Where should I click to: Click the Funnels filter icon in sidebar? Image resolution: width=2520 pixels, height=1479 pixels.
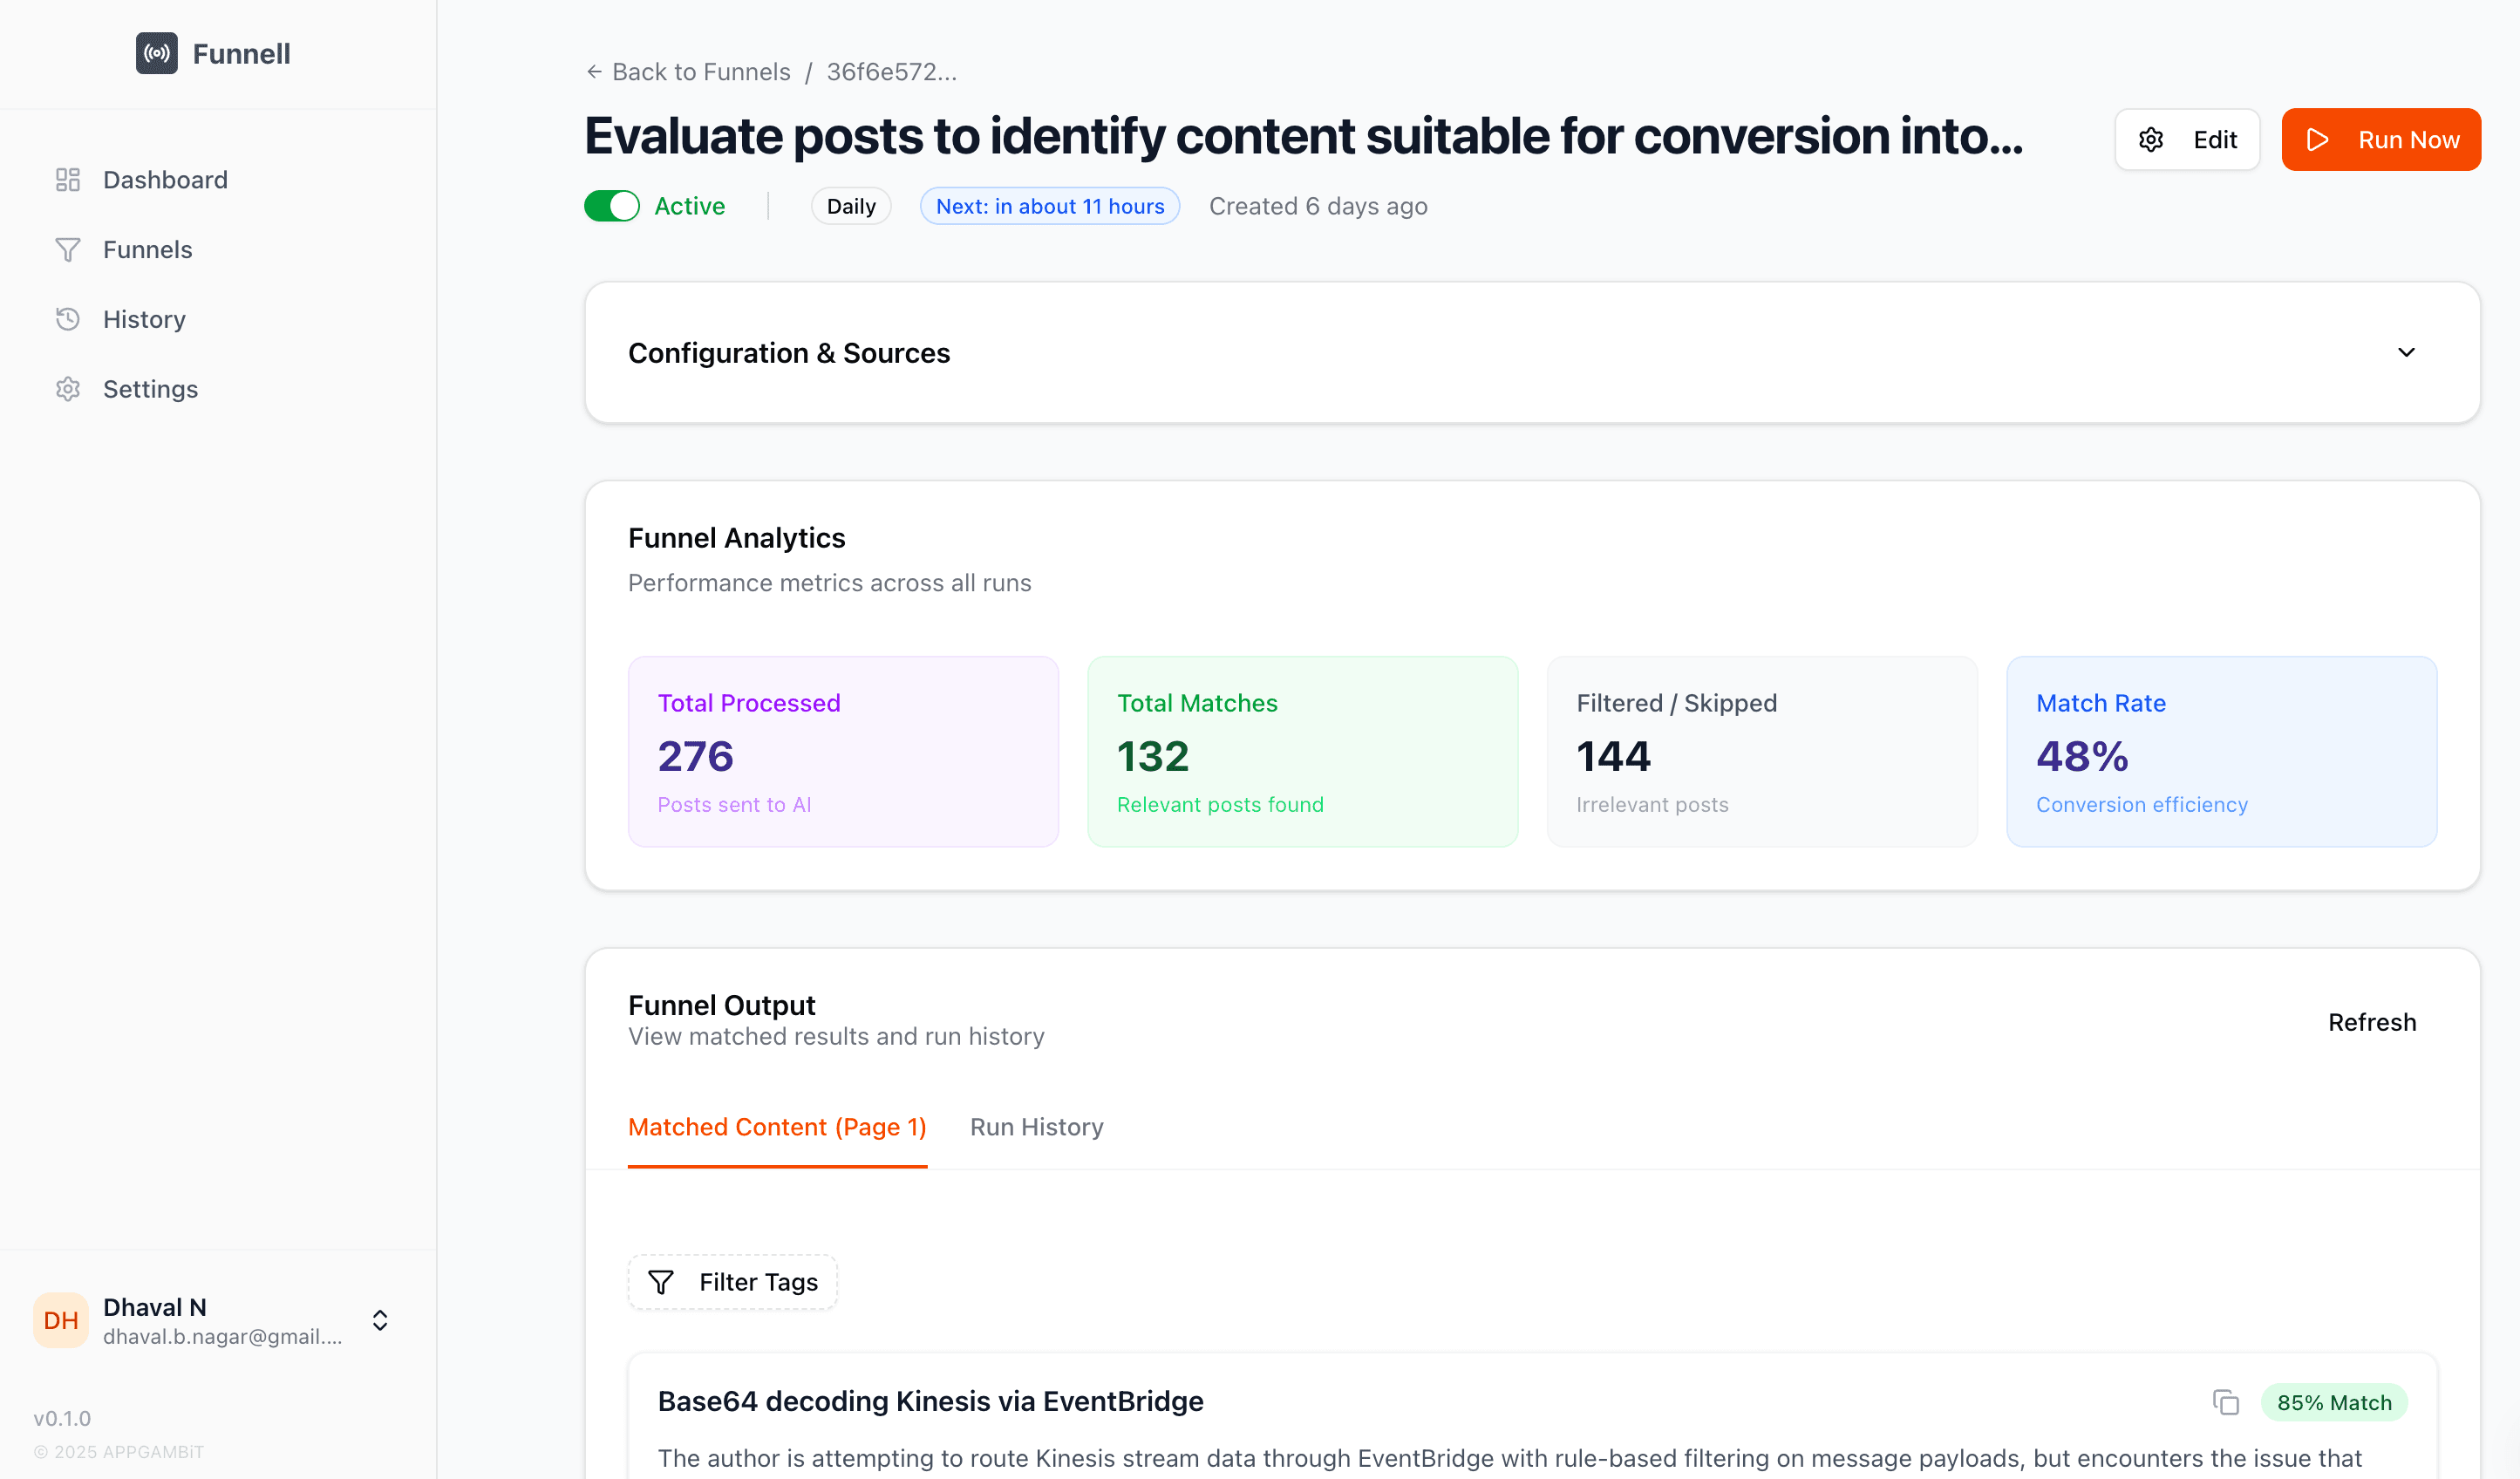[67, 250]
